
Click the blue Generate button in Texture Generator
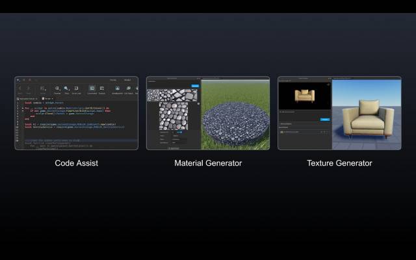[325, 119]
